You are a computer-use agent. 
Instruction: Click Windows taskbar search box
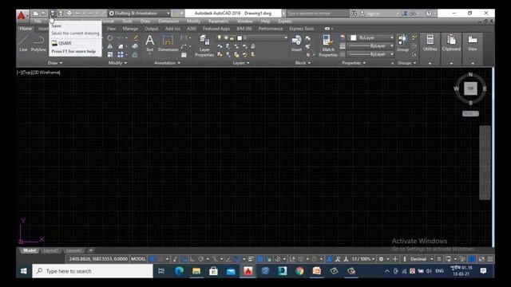click(93, 271)
